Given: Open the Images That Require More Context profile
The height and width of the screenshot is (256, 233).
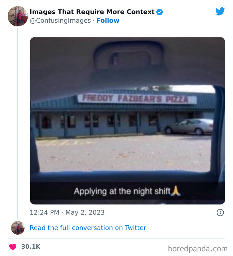Looking at the screenshot, I should click(x=92, y=12).
